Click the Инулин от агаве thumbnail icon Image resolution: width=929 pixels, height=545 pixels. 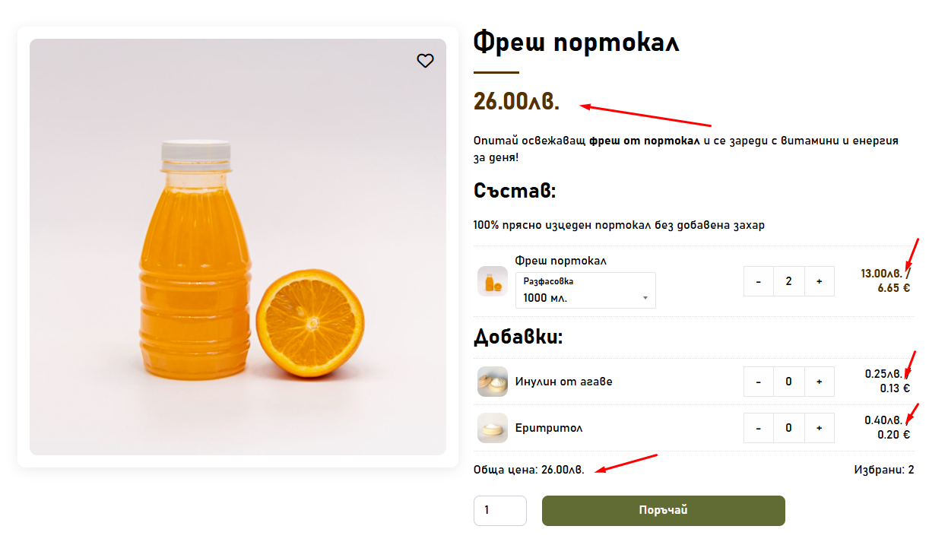[x=493, y=382]
